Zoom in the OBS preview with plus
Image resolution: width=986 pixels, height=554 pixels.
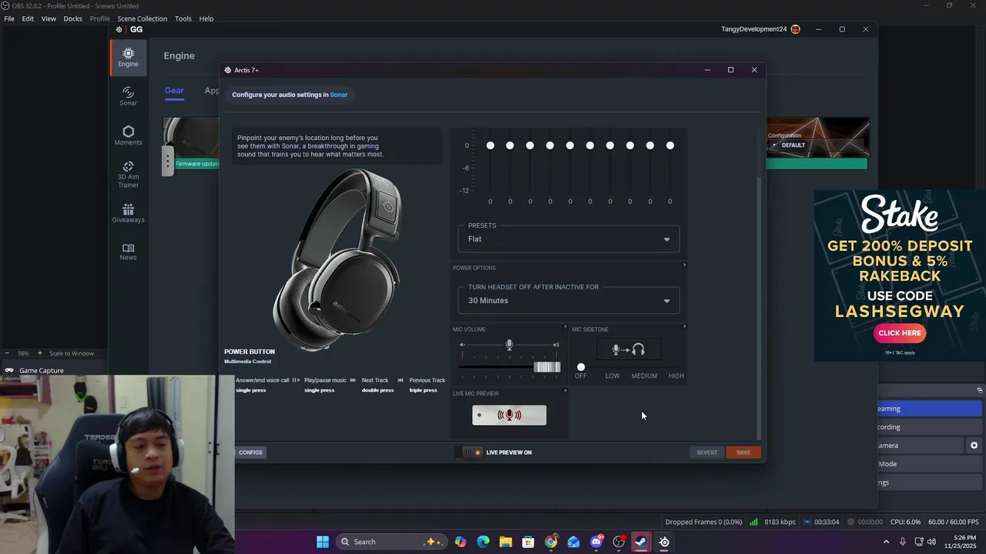[40, 353]
